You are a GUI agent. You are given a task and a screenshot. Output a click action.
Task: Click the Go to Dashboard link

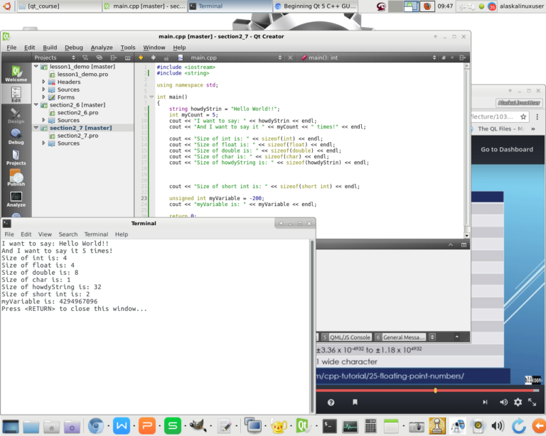506,149
